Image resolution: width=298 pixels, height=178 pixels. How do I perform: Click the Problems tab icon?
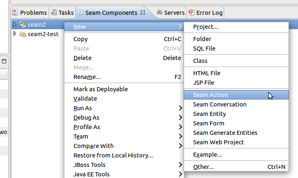pyautogui.click(x=15, y=13)
